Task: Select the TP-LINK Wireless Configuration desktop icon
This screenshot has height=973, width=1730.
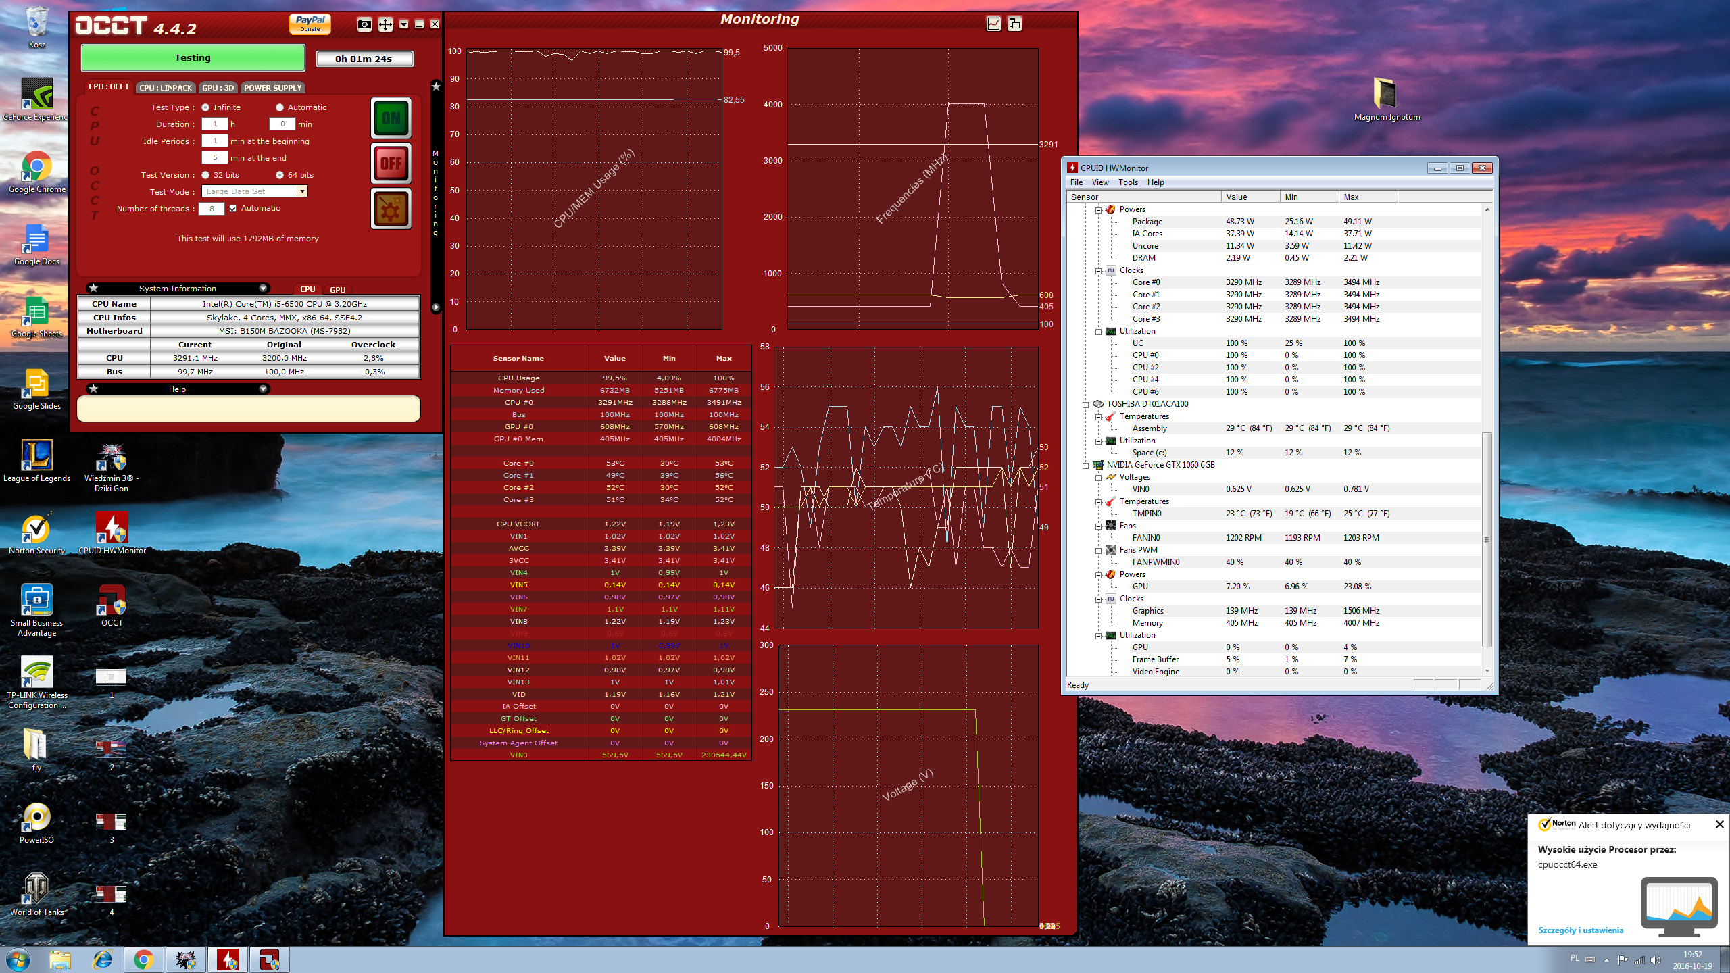Action: [36, 682]
